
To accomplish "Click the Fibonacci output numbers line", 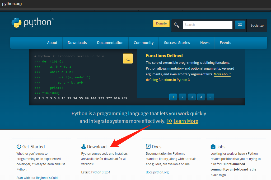I will tap(81, 98).
